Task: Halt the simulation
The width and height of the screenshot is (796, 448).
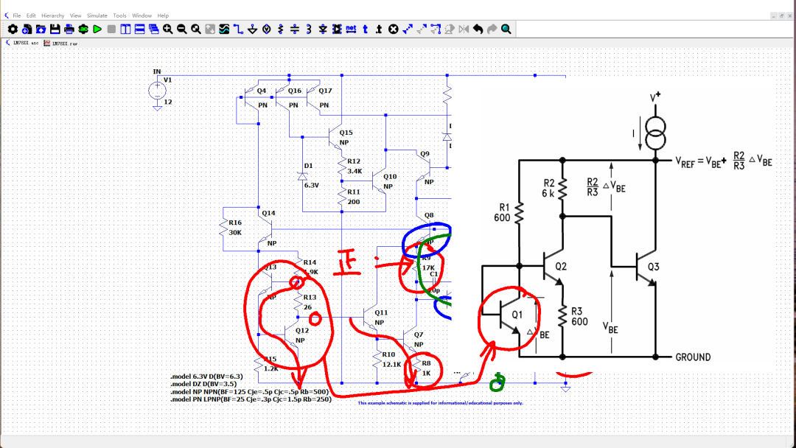Action: 111,29
